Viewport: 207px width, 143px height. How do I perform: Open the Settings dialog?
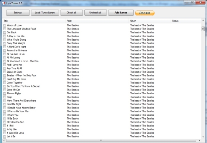(18, 13)
